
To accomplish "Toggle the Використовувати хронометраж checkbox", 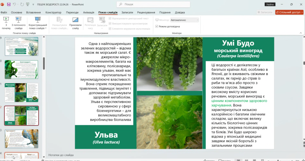I will point(110,23).
